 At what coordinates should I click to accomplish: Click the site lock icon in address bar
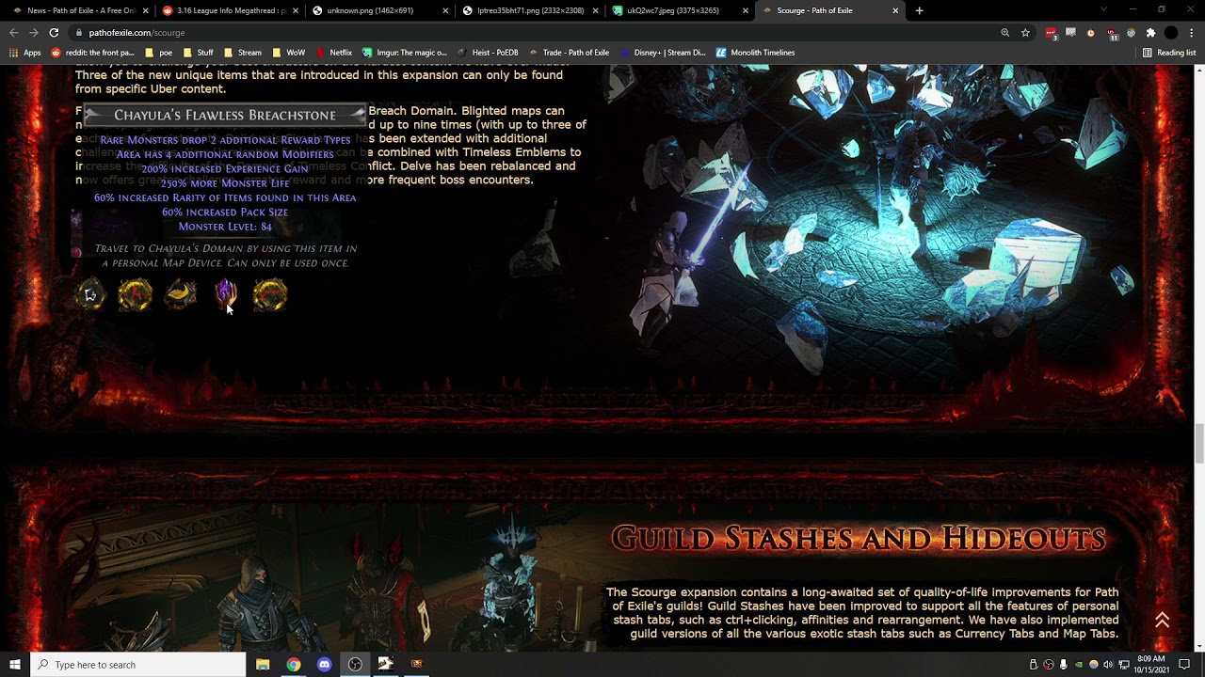coord(80,33)
